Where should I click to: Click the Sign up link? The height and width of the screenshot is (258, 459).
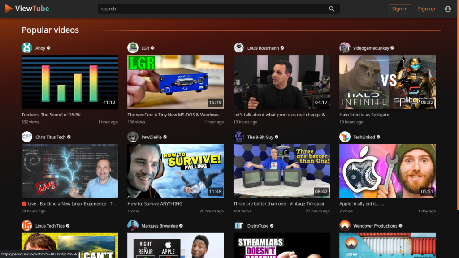click(426, 9)
